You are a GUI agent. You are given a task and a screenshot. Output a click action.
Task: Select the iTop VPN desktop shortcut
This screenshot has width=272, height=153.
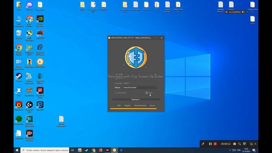tap(40, 106)
